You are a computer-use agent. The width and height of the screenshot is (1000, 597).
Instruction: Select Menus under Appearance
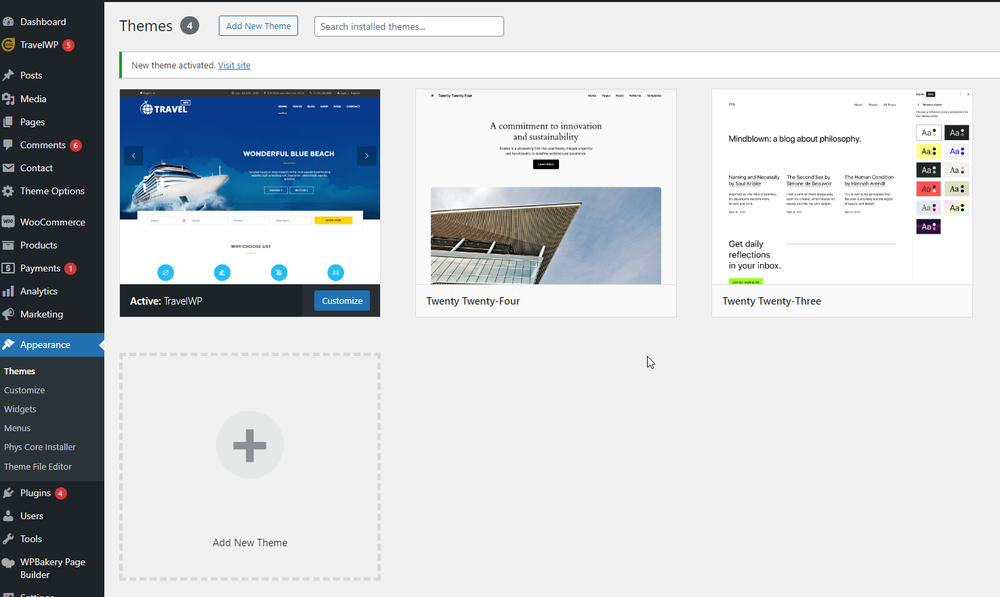pyautogui.click(x=18, y=428)
